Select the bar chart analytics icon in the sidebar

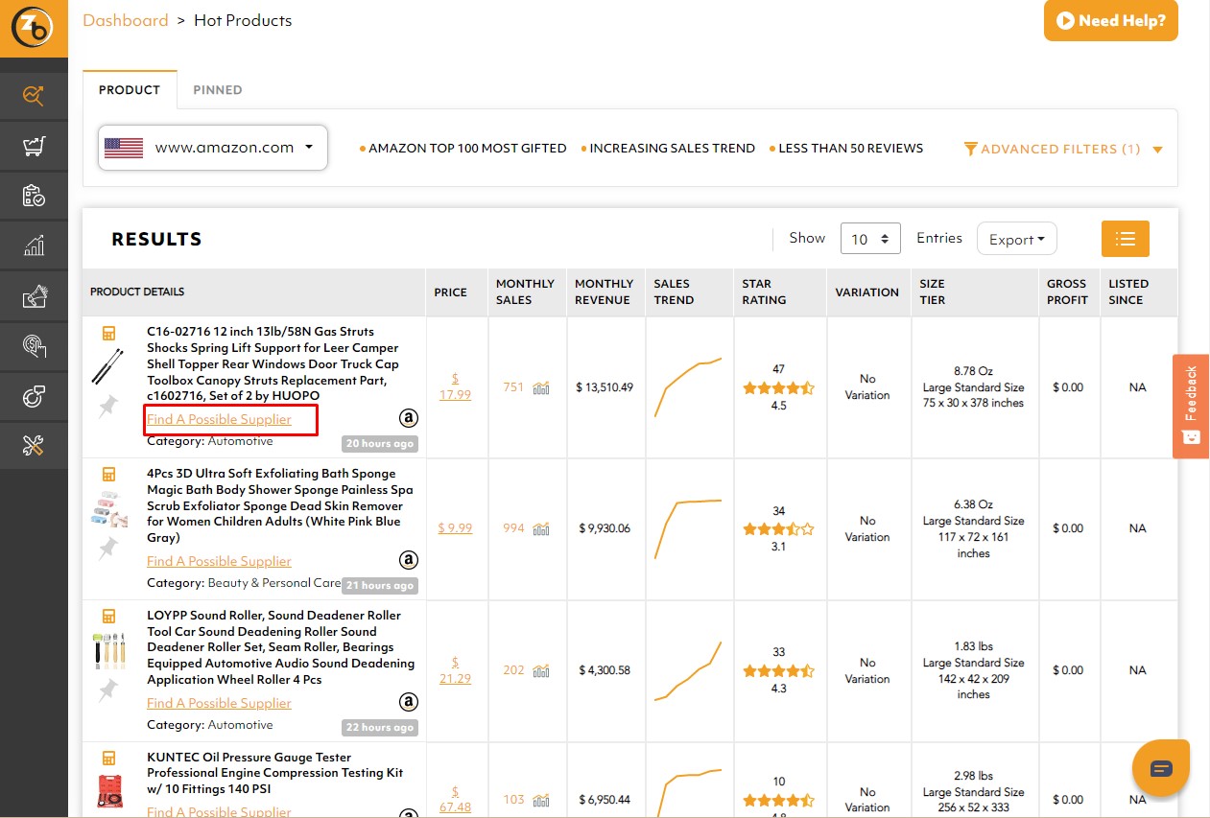pos(35,245)
